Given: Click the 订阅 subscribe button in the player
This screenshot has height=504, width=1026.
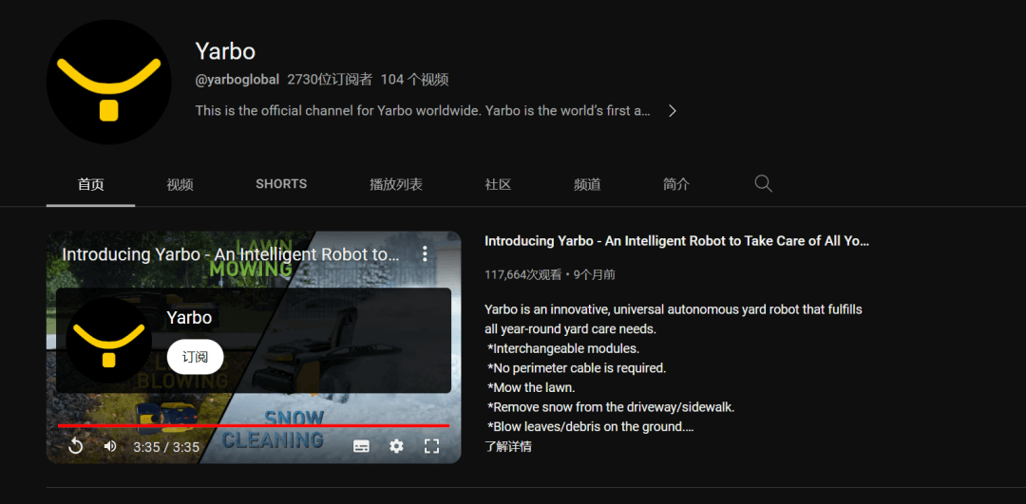Looking at the screenshot, I should coord(195,357).
